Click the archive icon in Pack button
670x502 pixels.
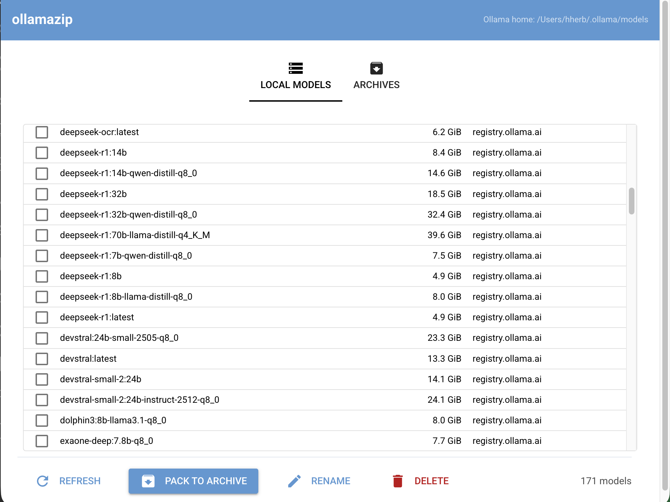(x=148, y=481)
